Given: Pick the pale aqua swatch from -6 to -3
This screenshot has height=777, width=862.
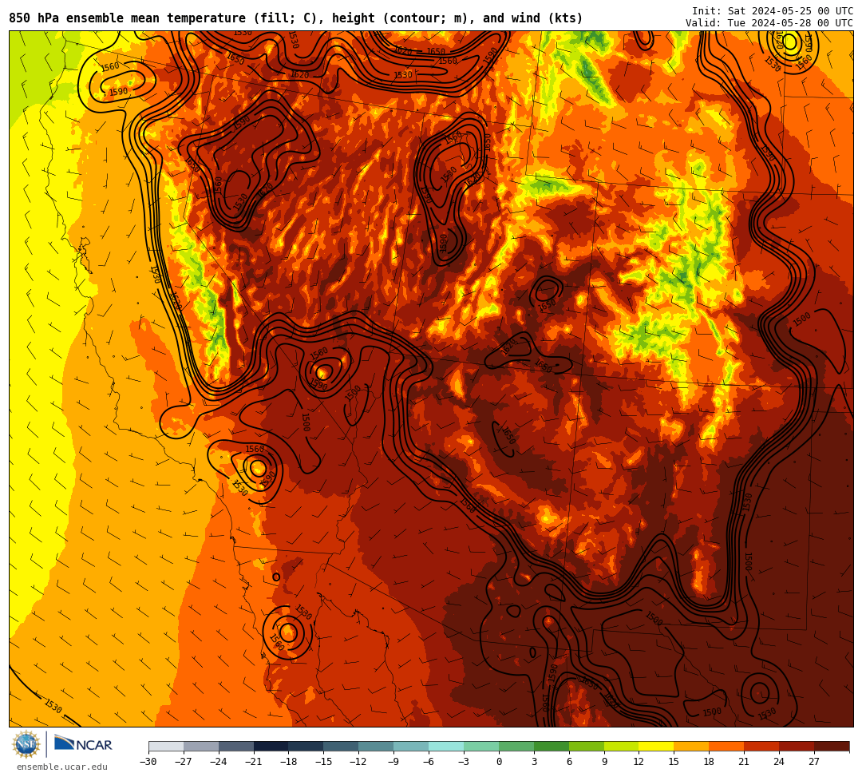Looking at the screenshot, I should (446, 746).
